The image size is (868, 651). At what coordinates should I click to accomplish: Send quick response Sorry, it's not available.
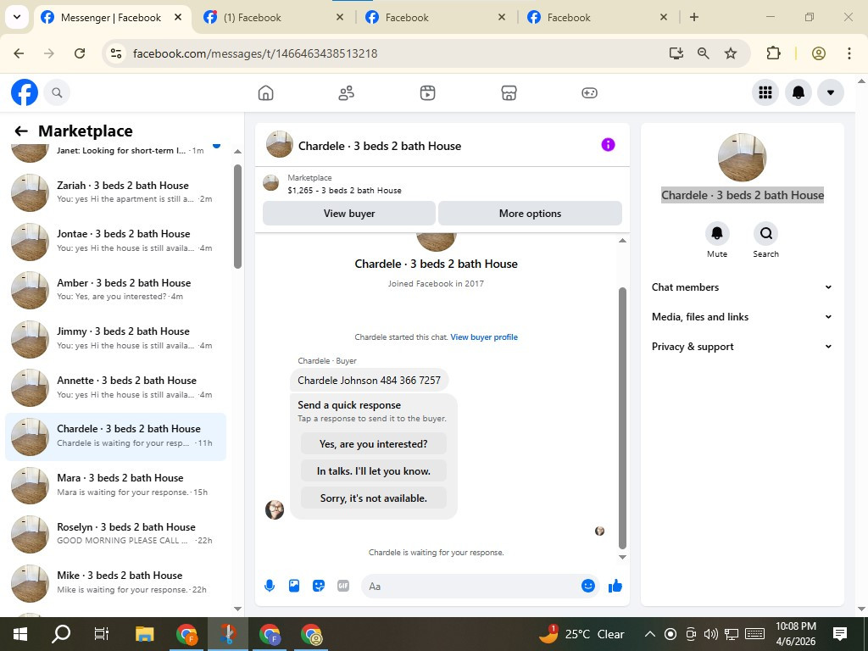(x=374, y=498)
